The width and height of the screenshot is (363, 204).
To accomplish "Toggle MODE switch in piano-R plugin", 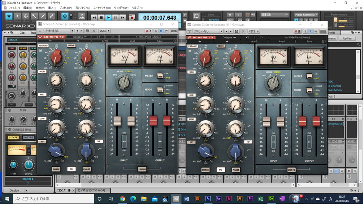I will click(309, 90).
